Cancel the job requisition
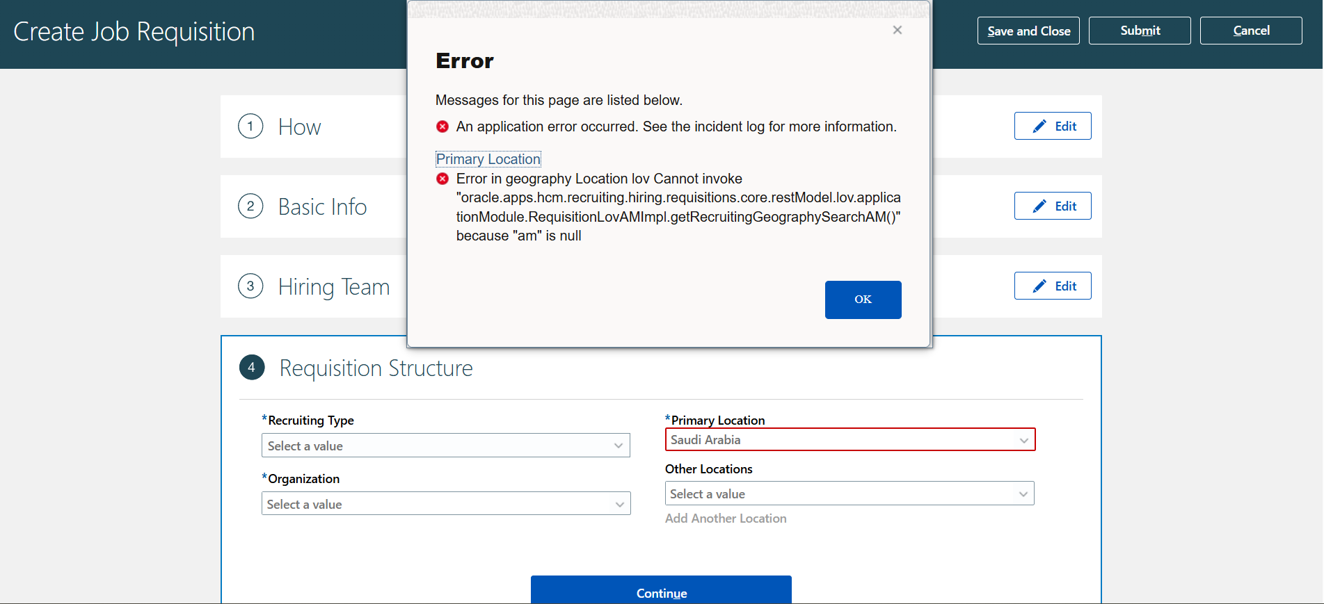Image resolution: width=1324 pixels, height=604 pixels. pyautogui.click(x=1251, y=31)
